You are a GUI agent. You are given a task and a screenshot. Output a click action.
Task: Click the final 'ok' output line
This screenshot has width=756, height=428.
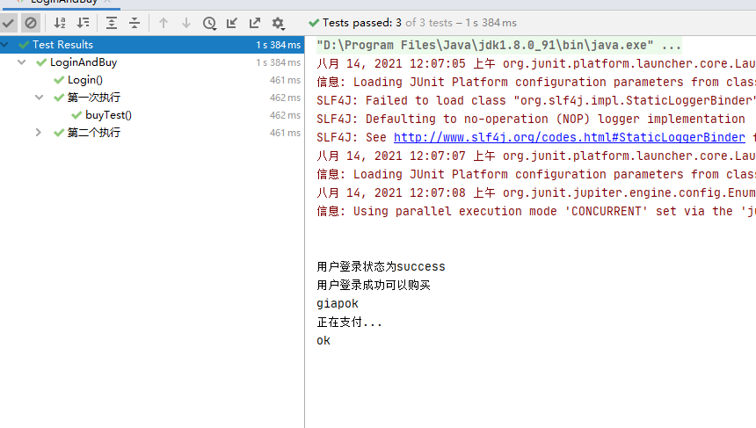coord(323,341)
